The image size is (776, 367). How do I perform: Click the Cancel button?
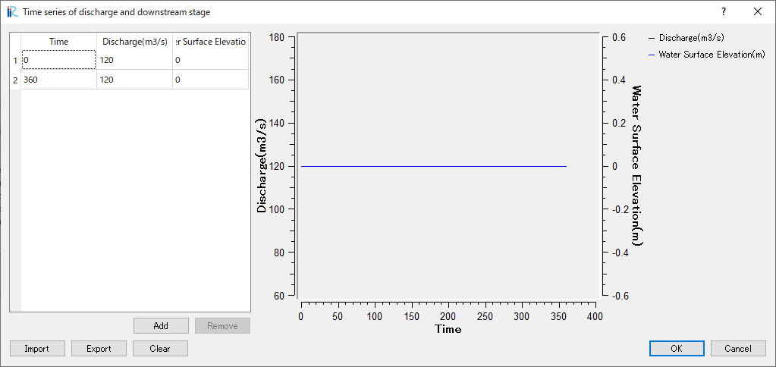(x=738, y=349)
